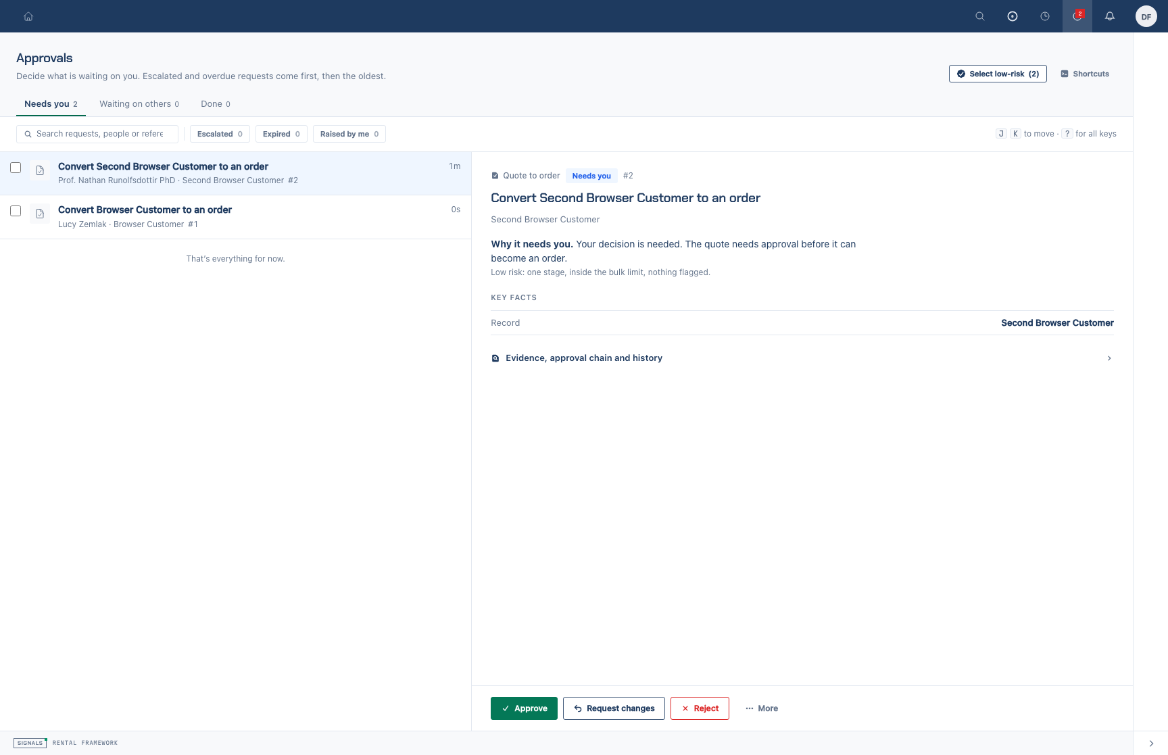Click document icon for Second Browser Customer row
This screenshot has height=755, width=1168.
tap(40, 170)
